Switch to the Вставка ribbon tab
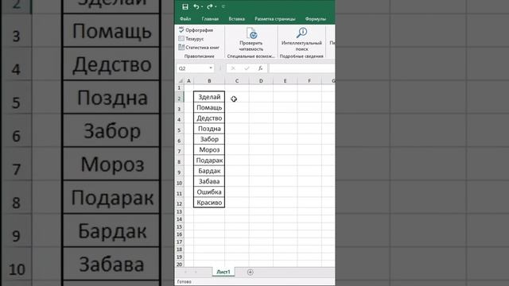Image resolution: width=509 pixels, height=286 pixels. coord(237,19)
